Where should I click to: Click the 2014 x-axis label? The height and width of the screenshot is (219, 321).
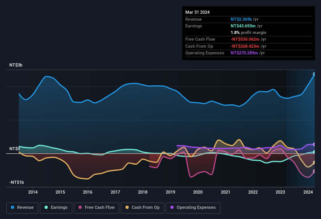click(x=33, y=192)
